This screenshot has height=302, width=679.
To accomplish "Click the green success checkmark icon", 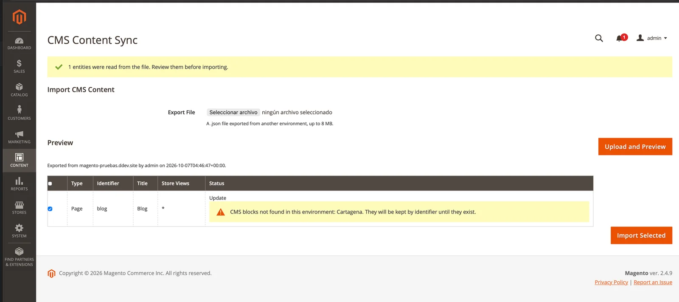I will (x=59, y=67).
